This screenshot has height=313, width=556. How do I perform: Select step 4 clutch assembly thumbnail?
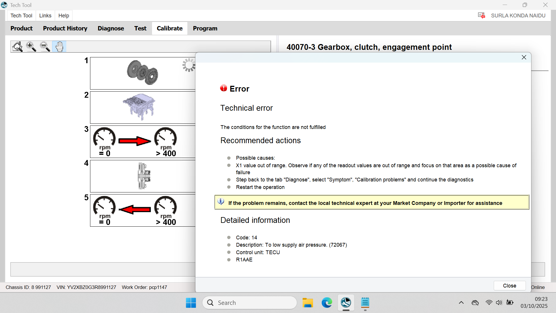pos(143,176)
